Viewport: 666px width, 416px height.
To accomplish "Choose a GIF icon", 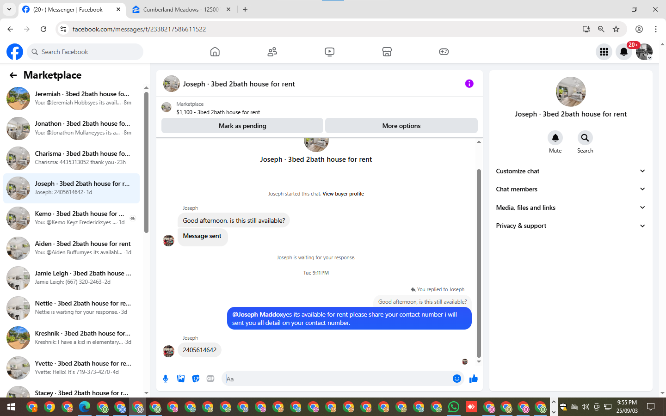I will point(210,379).
